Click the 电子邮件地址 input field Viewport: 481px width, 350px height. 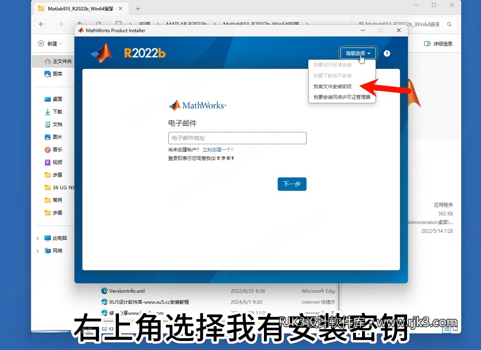(x=237, y=138)
